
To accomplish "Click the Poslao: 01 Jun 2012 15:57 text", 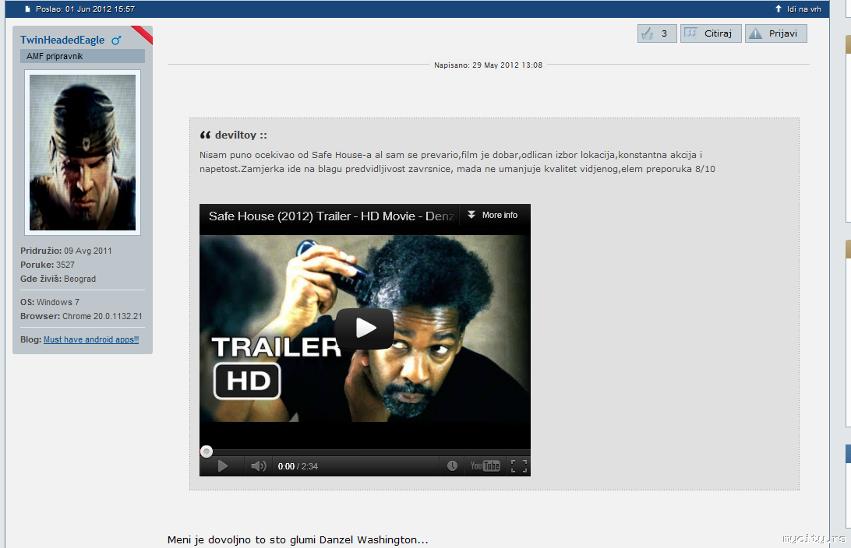I will pyautogui.click(x=85, y=9).
